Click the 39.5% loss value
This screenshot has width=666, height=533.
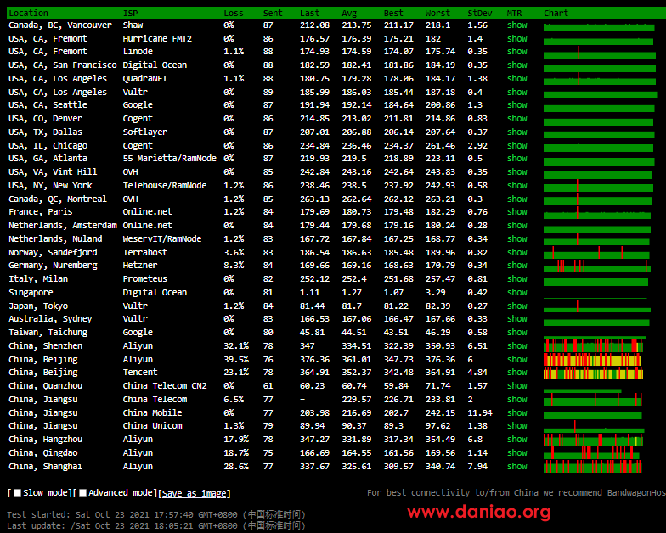point(236,360)
